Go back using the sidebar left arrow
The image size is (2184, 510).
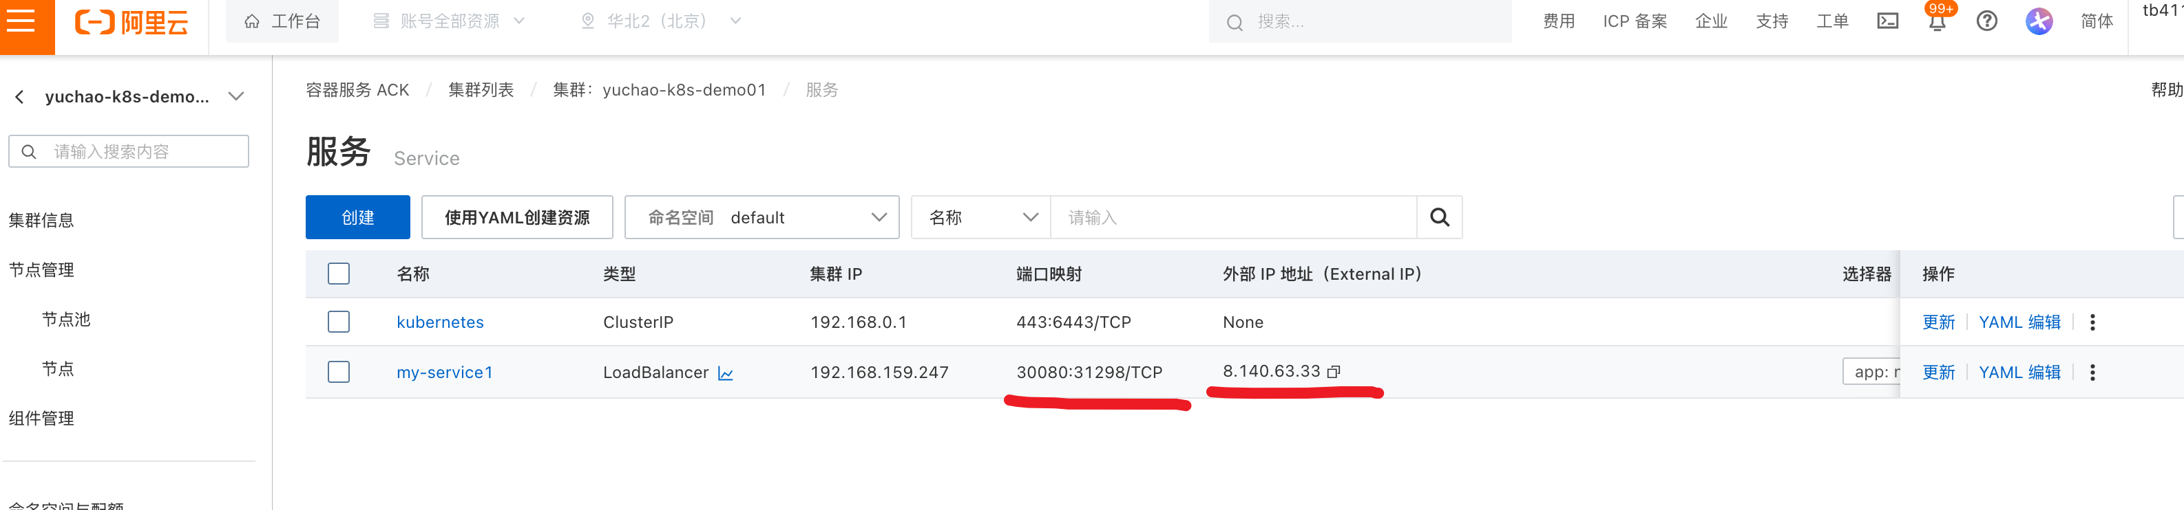19,98
